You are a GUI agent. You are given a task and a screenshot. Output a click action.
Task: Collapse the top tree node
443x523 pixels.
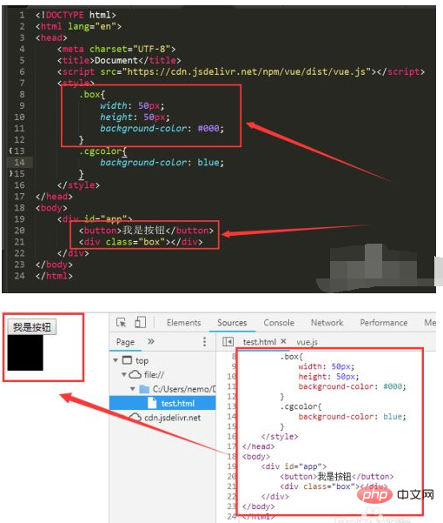[x=116, y=360]
